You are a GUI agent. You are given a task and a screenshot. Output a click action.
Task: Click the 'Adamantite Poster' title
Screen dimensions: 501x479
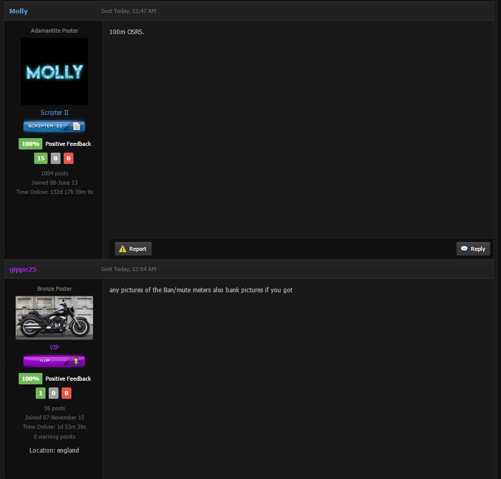pos(55,31)
